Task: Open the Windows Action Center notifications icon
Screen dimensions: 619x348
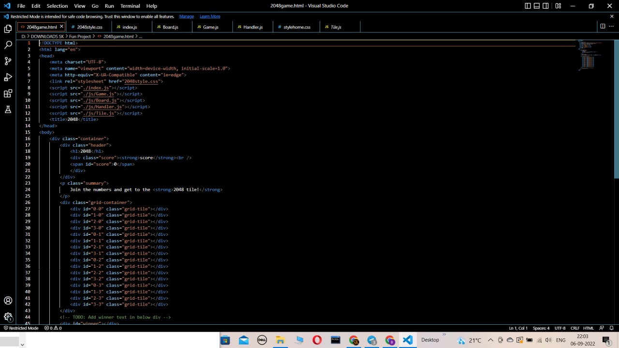Action: coord(606,340)
